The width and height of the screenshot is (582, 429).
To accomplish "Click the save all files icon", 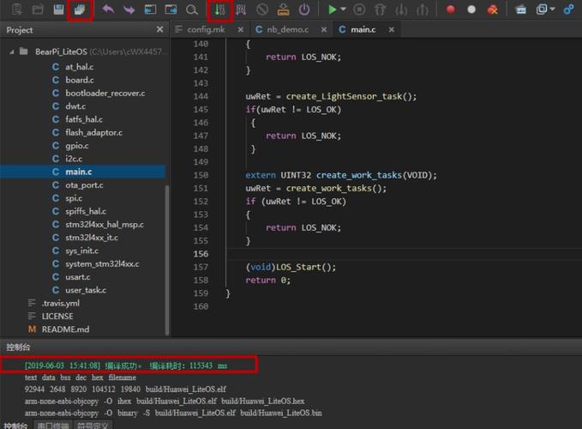I will point(80,9).
